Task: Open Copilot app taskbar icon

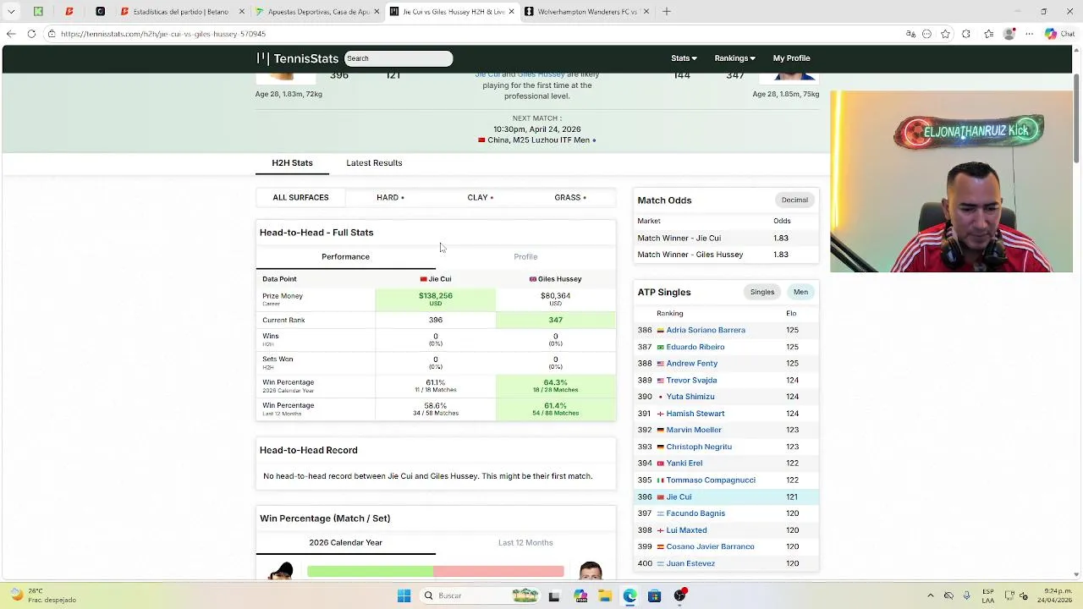Action: tap(580, 596)
